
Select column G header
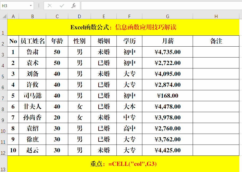(168, 16)
